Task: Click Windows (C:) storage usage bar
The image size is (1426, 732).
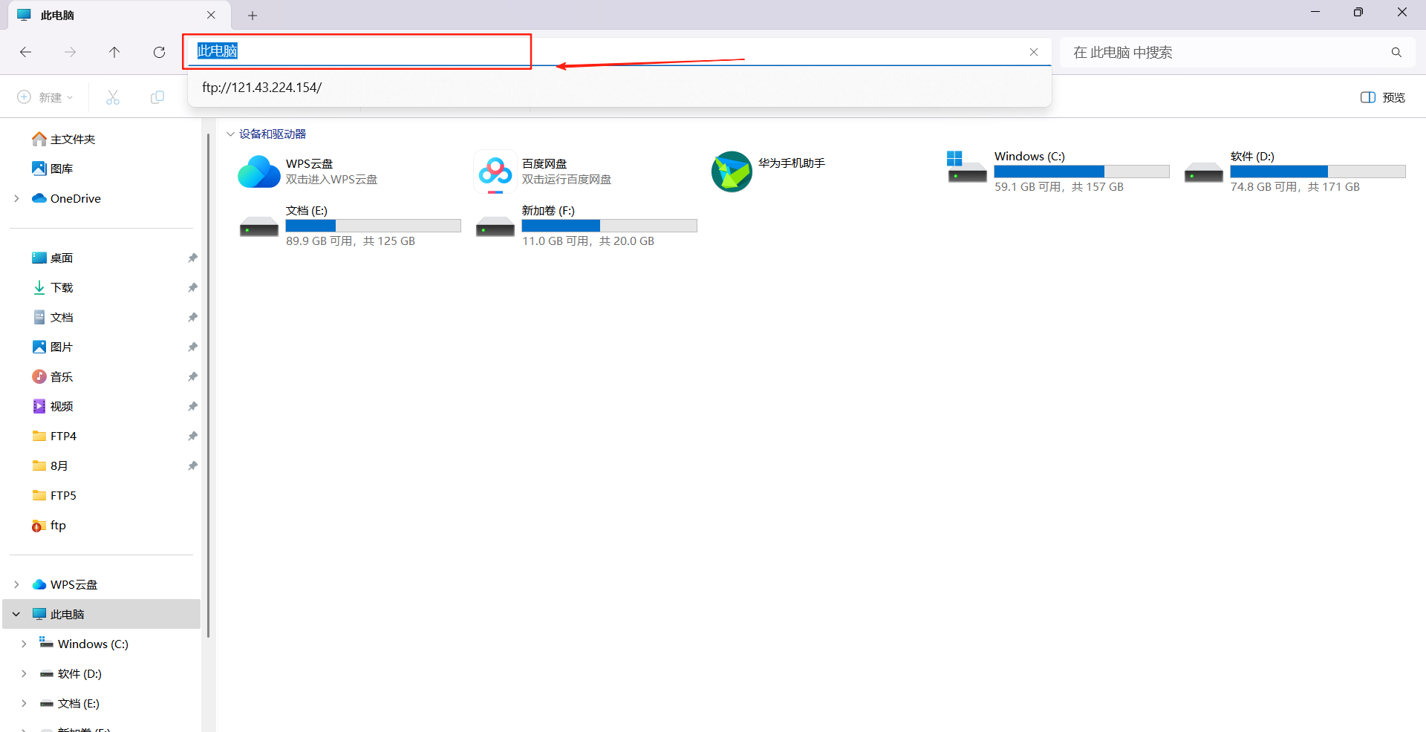Action: [x=1081, y=171]
